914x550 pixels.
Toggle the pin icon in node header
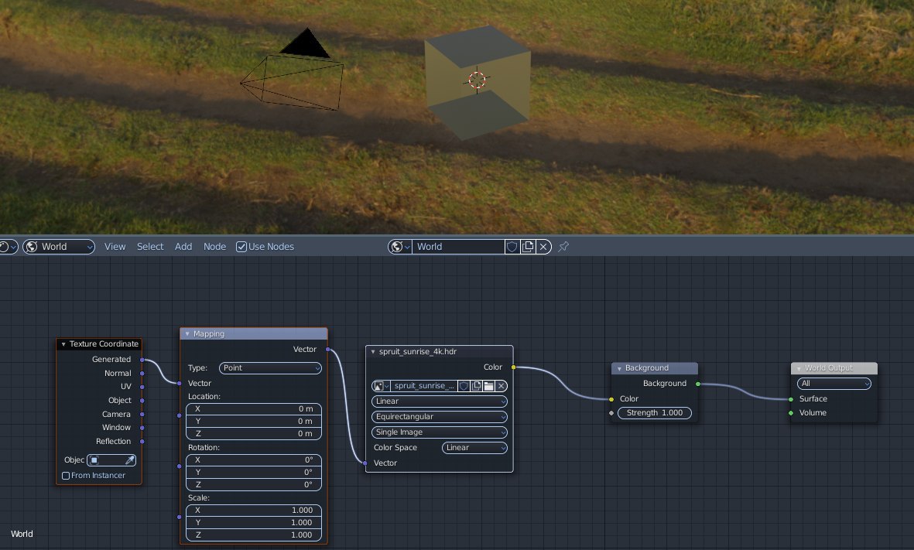click(x=563, y=247)
